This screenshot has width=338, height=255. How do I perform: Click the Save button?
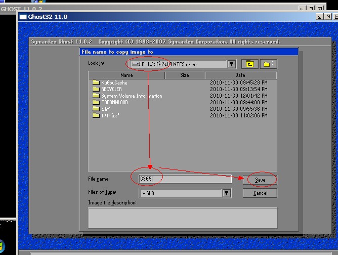tap(260, 180)
